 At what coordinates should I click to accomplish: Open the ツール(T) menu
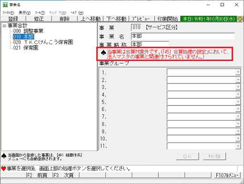coord(40,13)
